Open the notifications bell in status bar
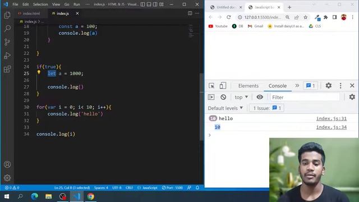Image resolution: width=359 pixels, height=202 pixels. click(x=197, y=187)
